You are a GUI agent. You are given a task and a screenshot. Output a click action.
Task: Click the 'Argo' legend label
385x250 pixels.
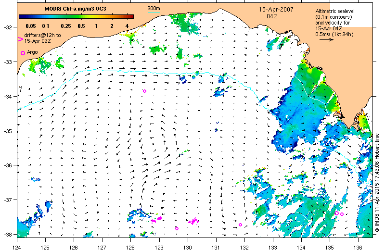(x=32, y=52)
